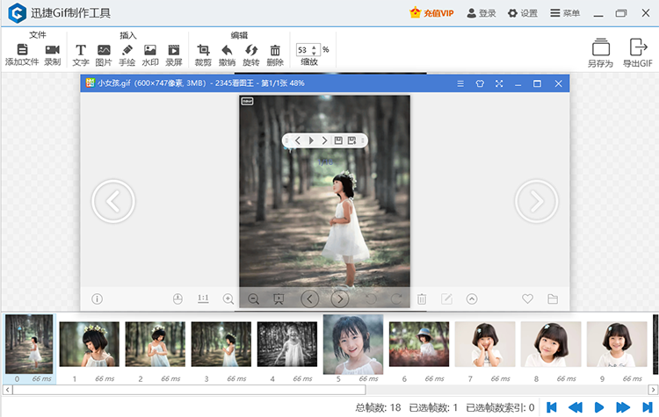This screenshot has width=659, height=417.
Task: Click next frame in floating GIF toolbar
Action: (x=324, y=140)
